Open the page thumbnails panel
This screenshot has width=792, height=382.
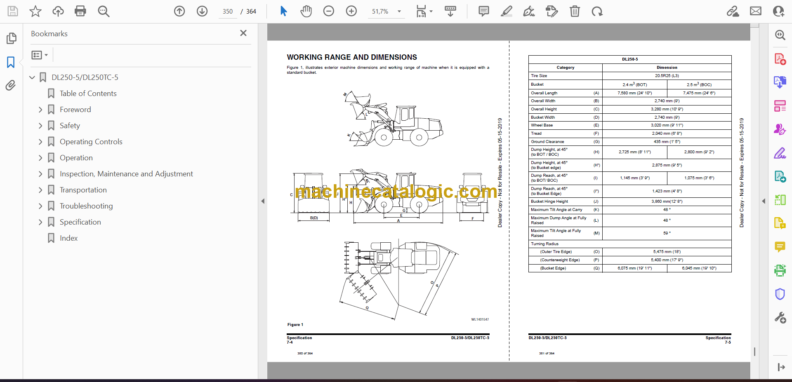[x=12, y=38]
